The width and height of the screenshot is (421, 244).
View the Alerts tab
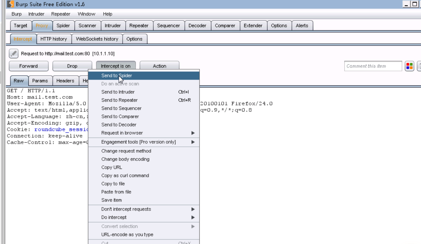[302, 26]
